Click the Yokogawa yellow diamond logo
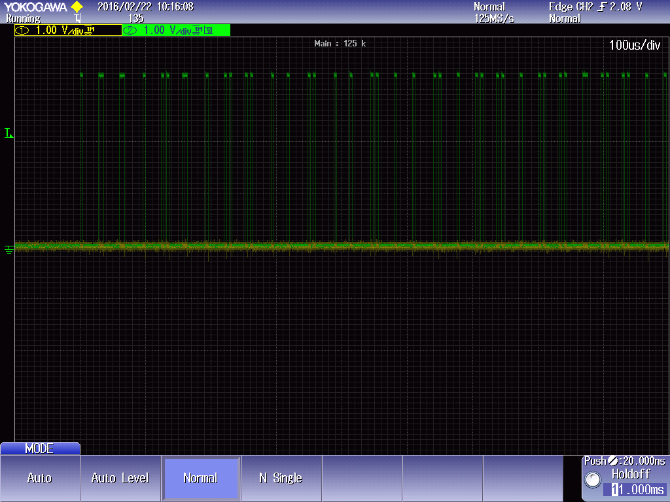Screen dimensions: 670x502 [x=77, y=7]
